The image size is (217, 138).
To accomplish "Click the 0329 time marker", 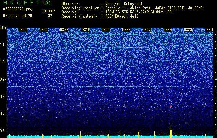I will (188, 30).
